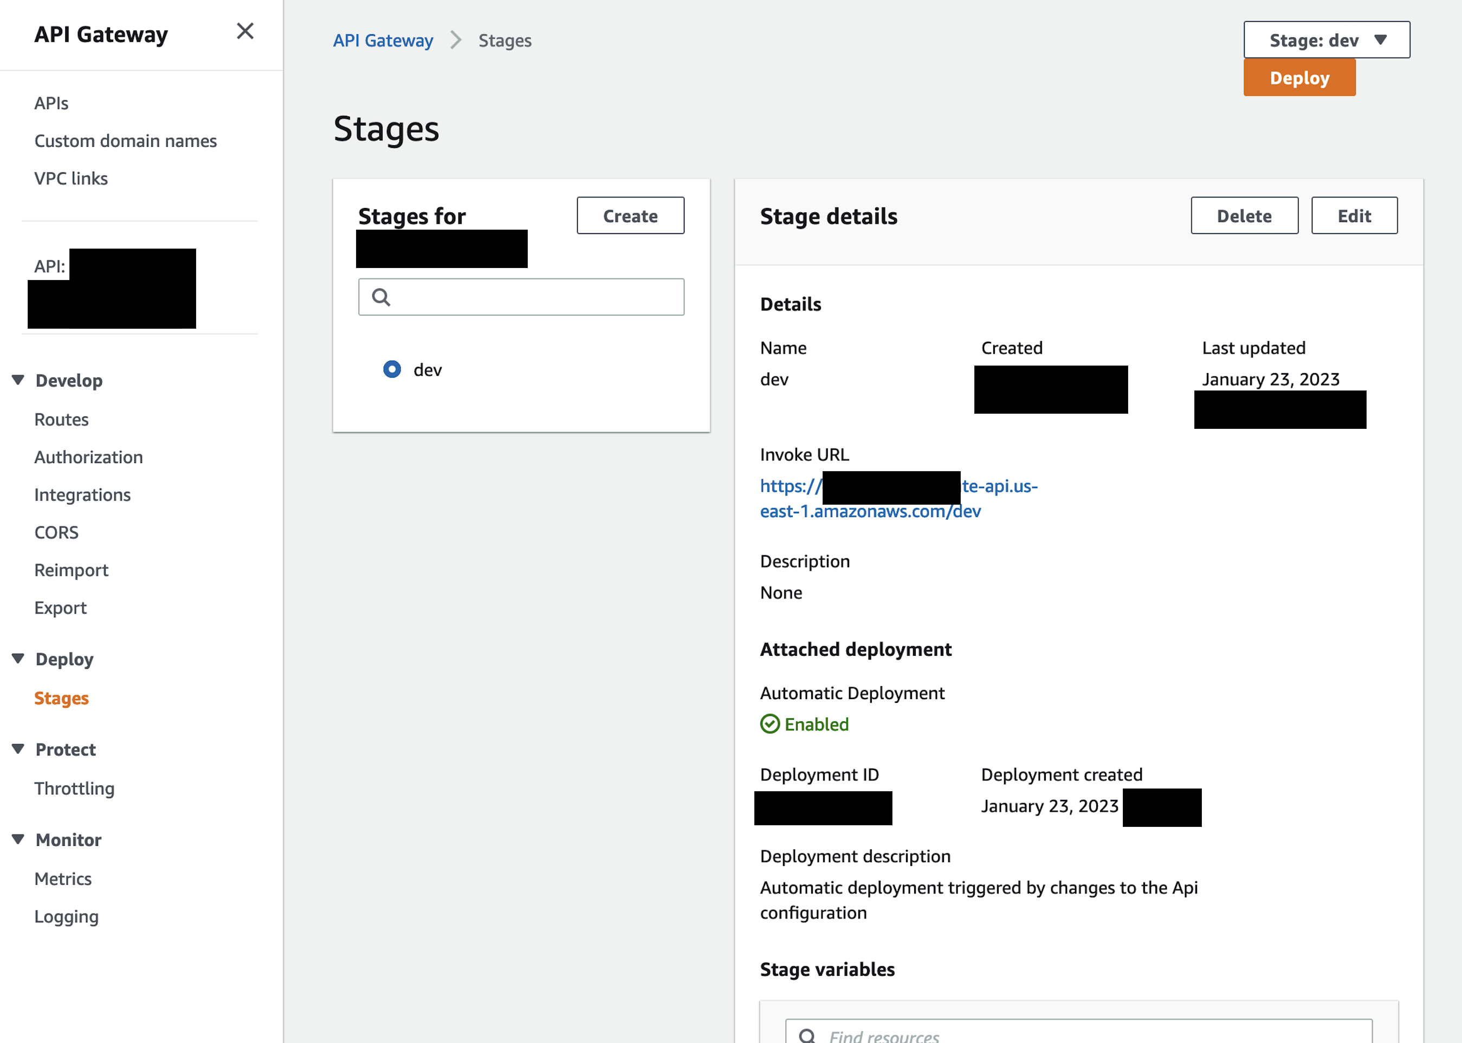Open Metrics under Monitor
The image size is (1462, 1043).
click(x=63, y=878)
